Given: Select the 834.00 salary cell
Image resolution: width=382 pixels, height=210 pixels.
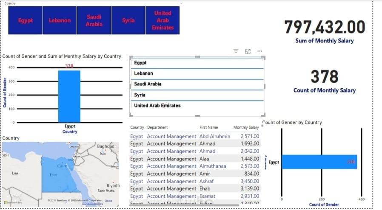Looking at the screenshot, I should pos(251,174).
